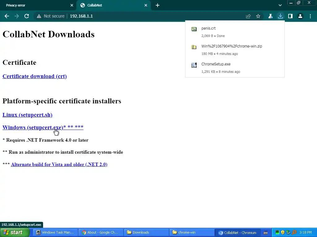Open the Certificate download (crt) link

tap(35, 76)
